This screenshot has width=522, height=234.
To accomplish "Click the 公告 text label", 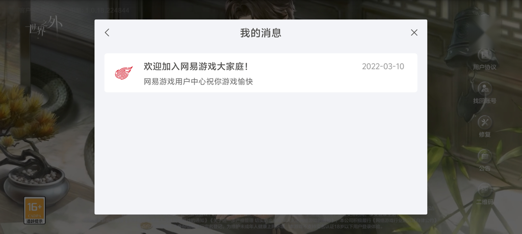I will point(485,168).
